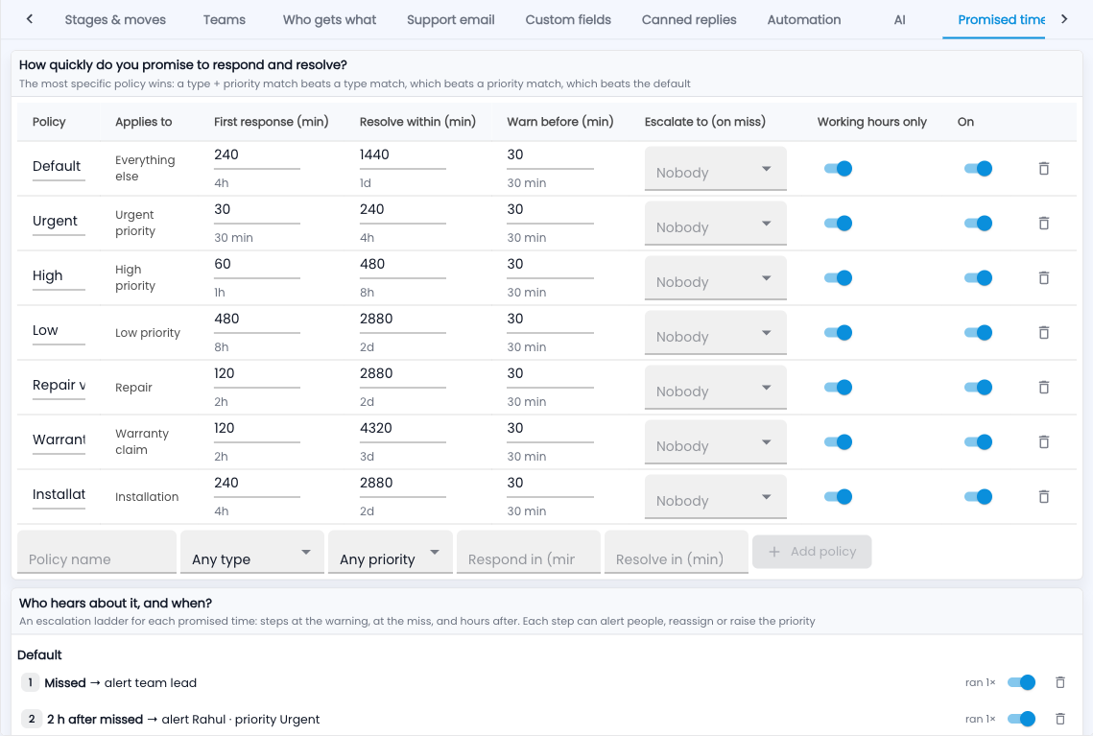Image resolution: width=1093 pixels, height=736 pixels.
Task: Open the AI tab
Action: [x=899, y=19]
